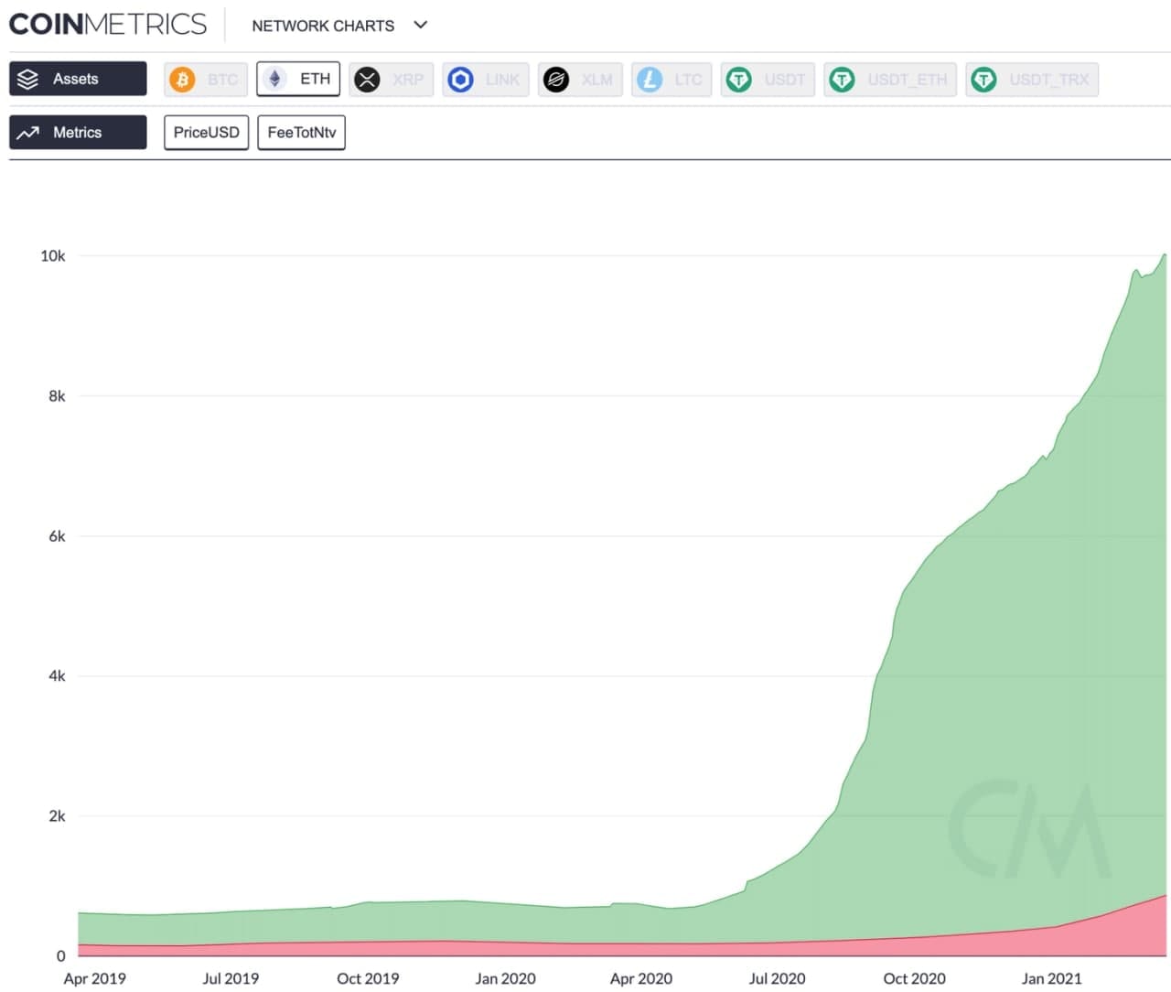
Task: Open the Network Charts menu label
Action: coord(323,26)
